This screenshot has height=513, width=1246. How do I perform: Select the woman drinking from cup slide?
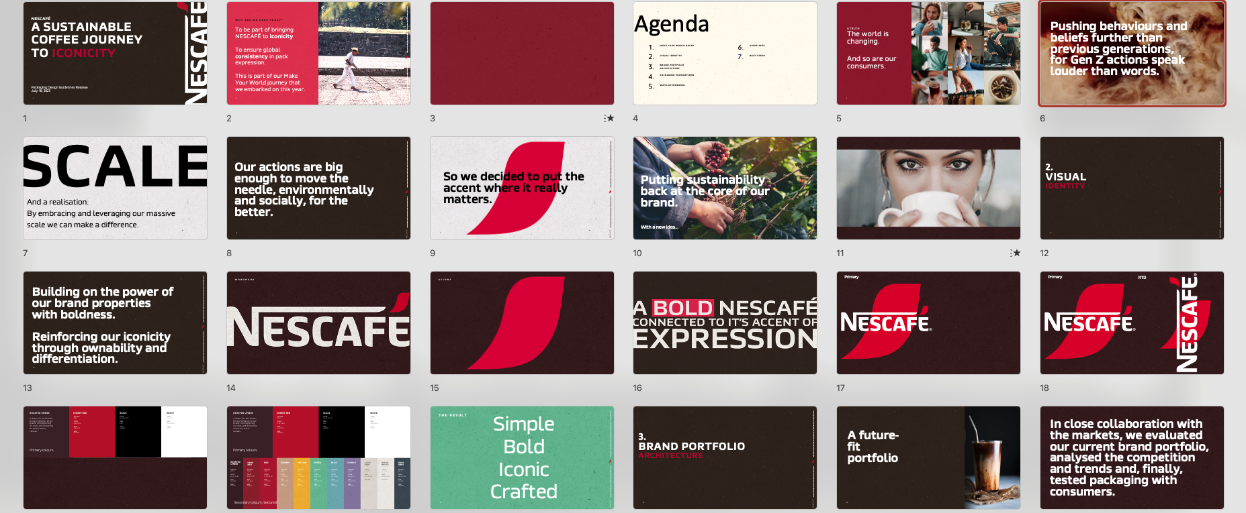(929, 188)
